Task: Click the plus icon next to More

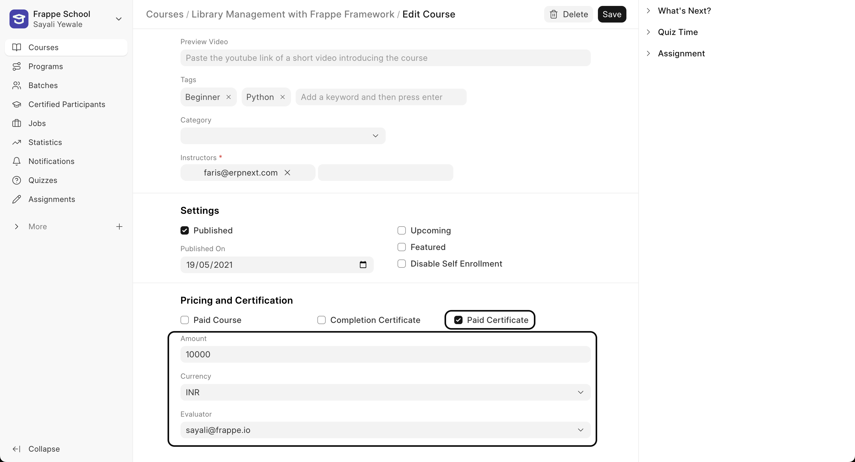Action: click(119, 227)
